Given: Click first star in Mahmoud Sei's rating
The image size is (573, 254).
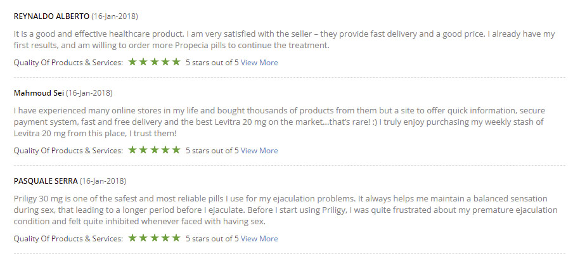Looking at the screenshot, I should click(x=132, y=150).
